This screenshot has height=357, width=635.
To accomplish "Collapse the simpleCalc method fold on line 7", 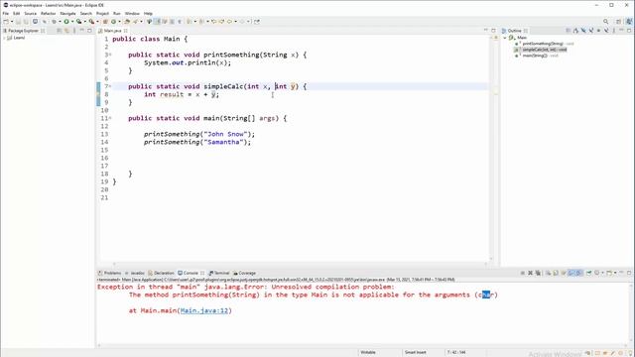I will click(x=110, y=86).
